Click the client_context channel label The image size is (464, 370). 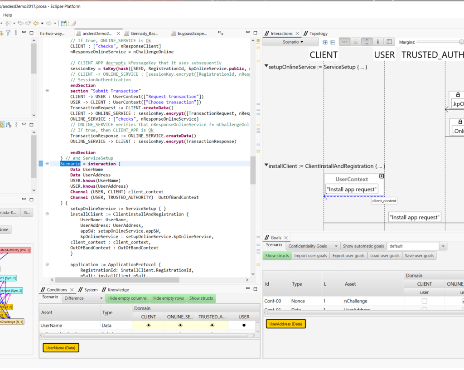coord(384,201)
